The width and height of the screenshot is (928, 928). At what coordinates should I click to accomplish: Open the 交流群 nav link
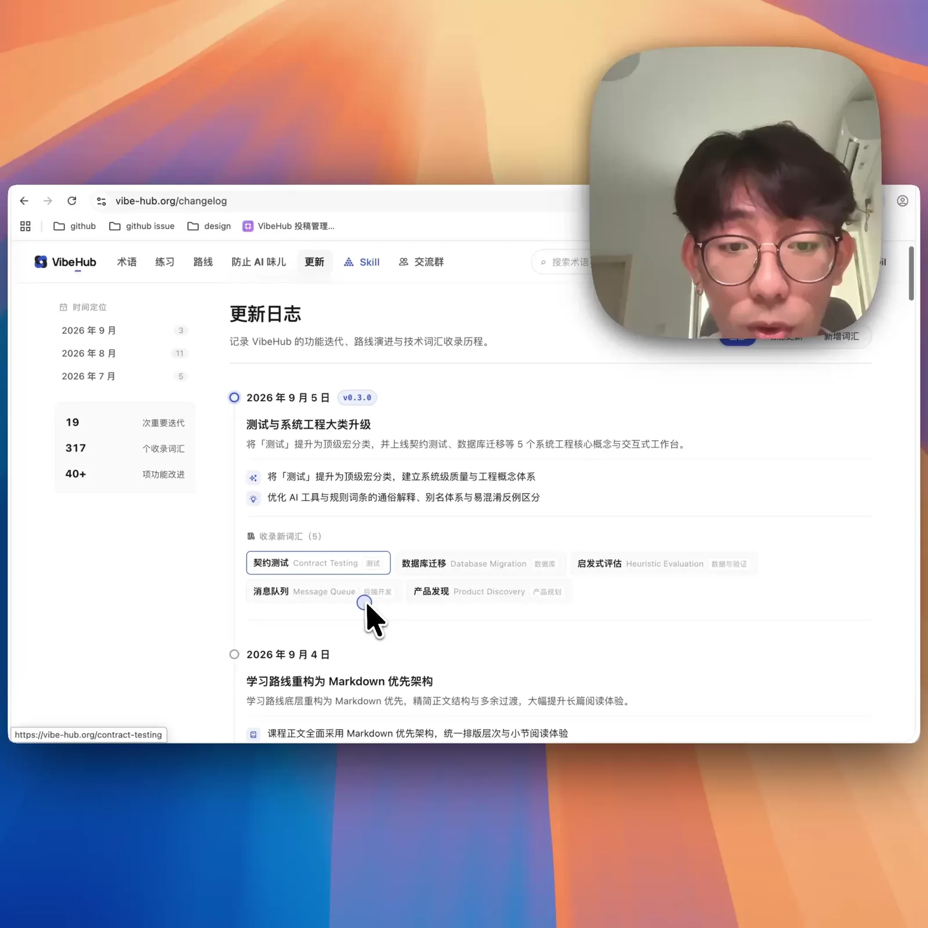coord(422,262)
